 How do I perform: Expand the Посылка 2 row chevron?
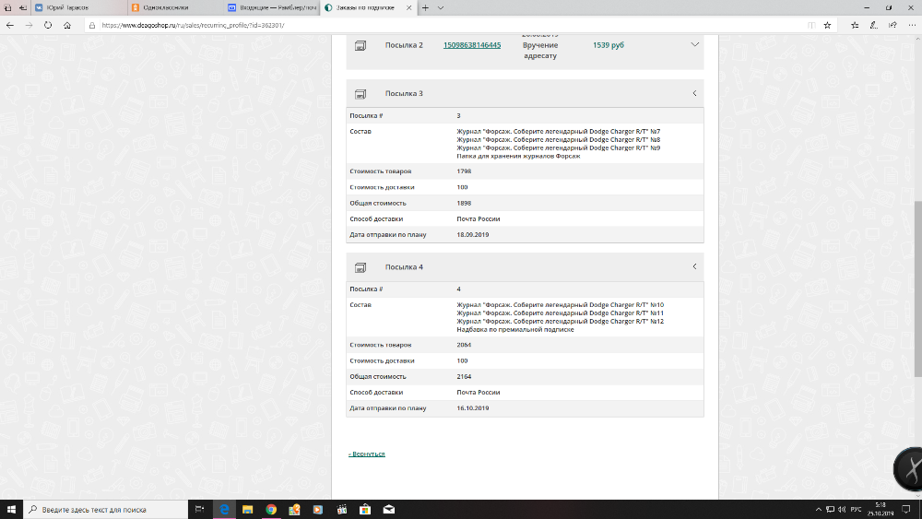point(693,44)
